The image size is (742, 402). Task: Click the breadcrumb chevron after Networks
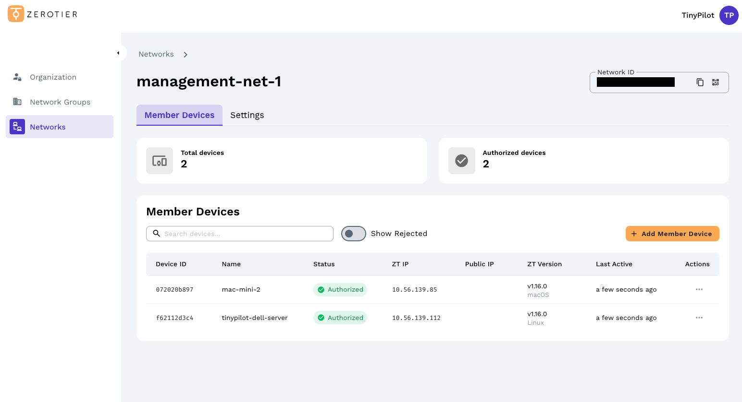185,55
